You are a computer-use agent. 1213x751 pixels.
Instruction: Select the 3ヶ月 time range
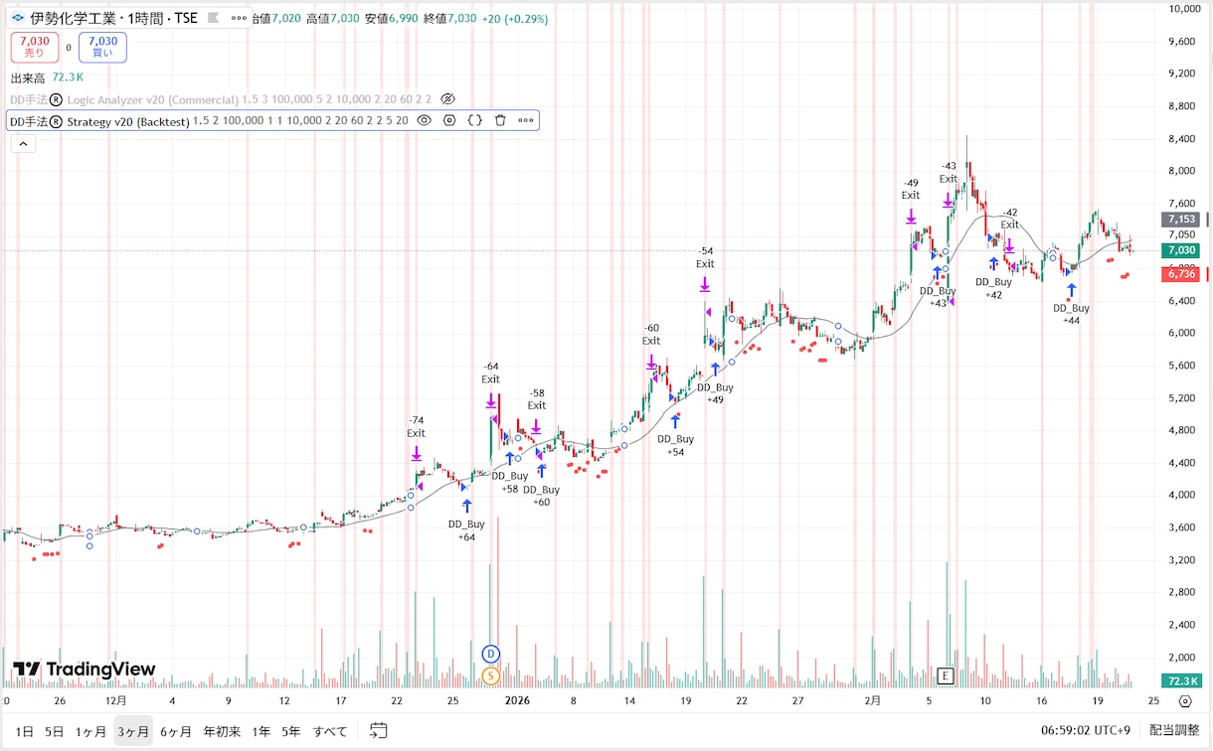point(133,731)
